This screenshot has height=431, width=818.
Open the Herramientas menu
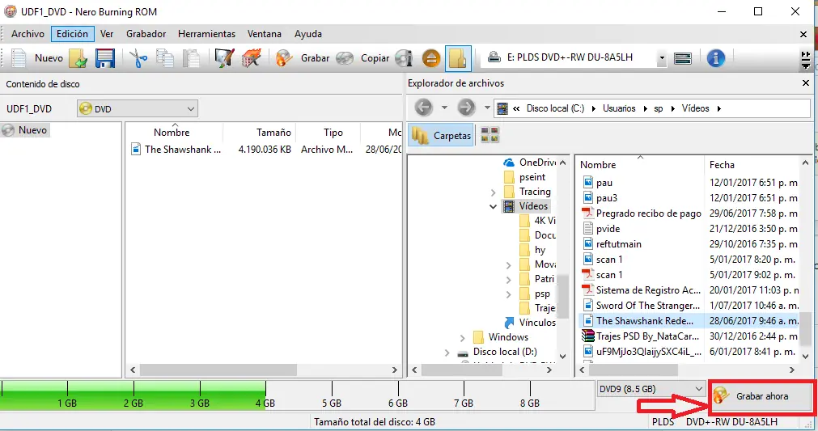206,34
